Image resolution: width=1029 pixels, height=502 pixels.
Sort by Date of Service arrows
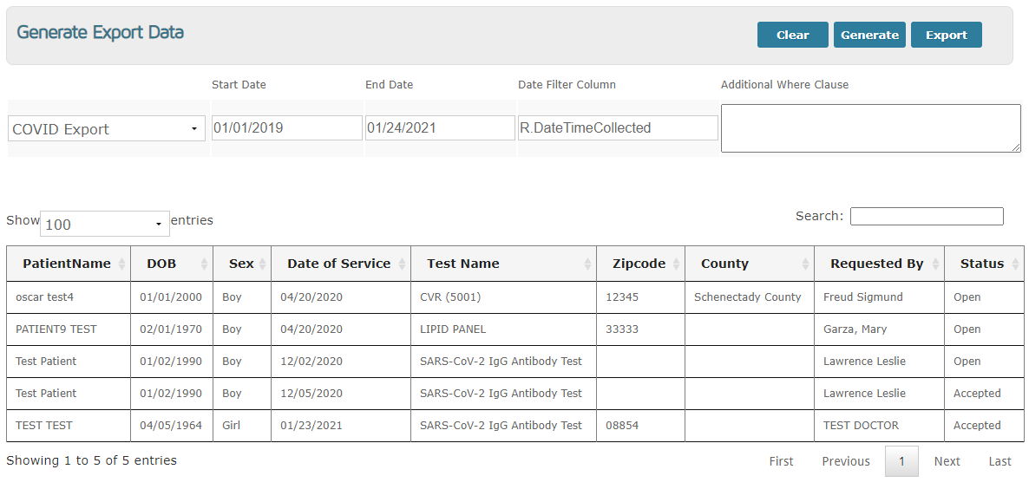(402, 264)
